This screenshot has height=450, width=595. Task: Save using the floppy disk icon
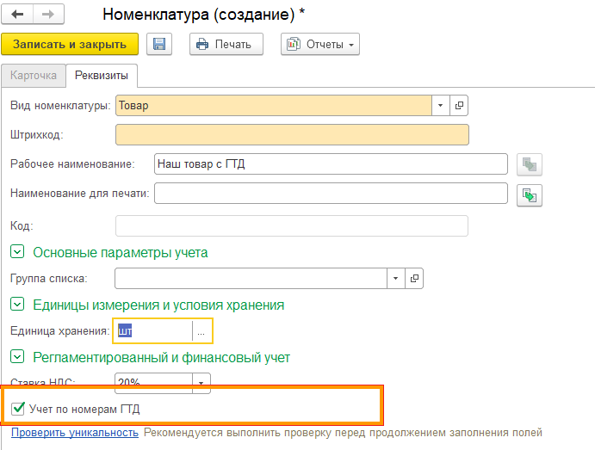[x=159, y=45]
